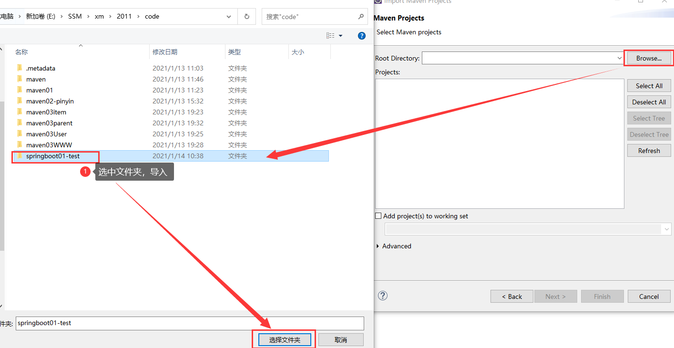
Task: Open the working set combo dropdown
Action: point(666,229)
